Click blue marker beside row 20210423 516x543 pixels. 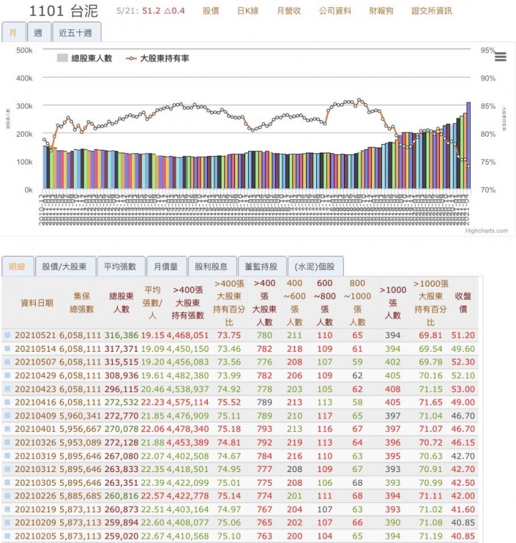(7, 388)
